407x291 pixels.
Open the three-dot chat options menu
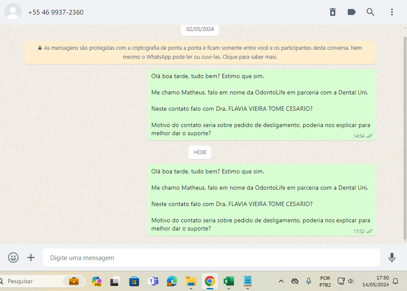pos(392,12)
